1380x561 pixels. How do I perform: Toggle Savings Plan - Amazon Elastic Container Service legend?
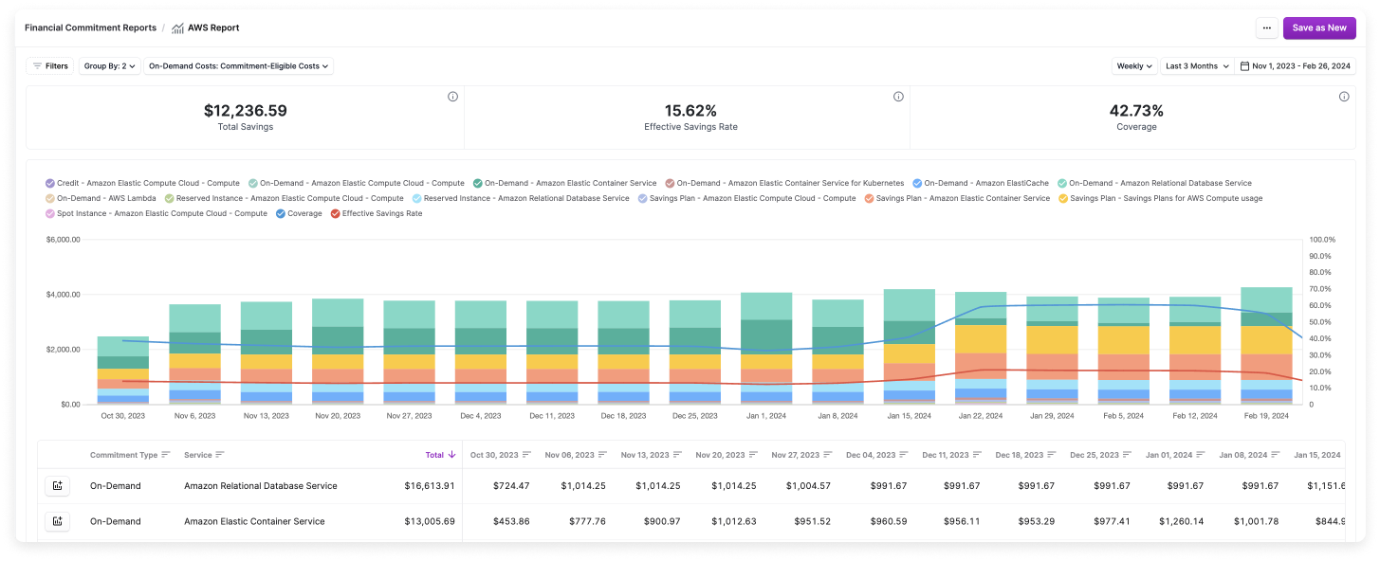point(957,199)
